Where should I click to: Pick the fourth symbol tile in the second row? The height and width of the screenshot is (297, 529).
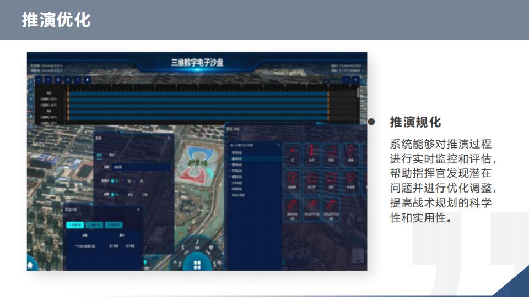(351, 182)
